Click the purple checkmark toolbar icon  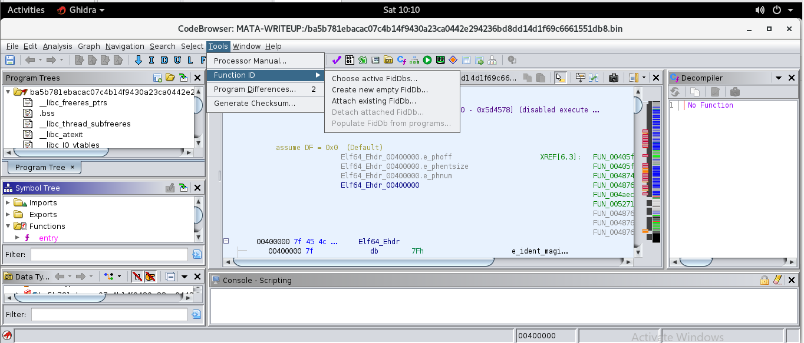click(x=337, y=60)
